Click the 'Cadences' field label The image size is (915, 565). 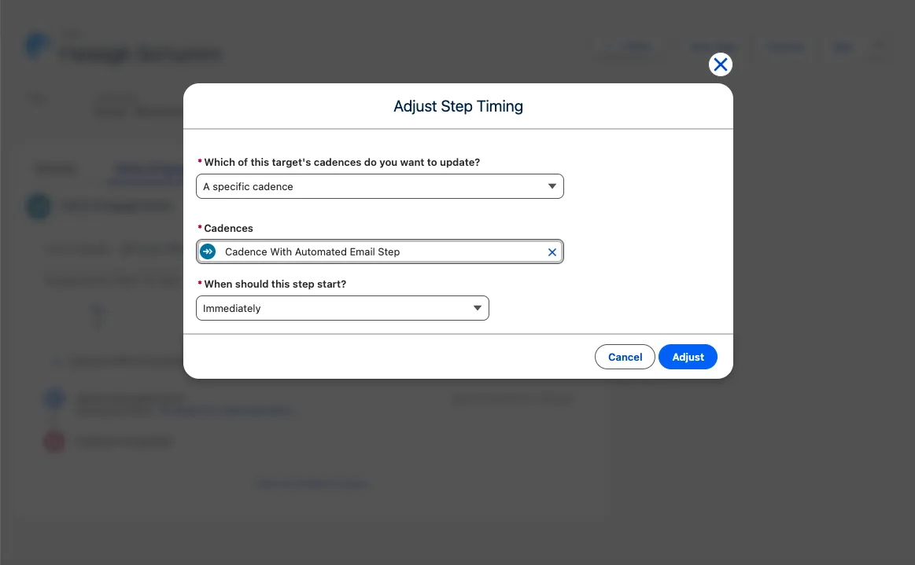[228, 228]
